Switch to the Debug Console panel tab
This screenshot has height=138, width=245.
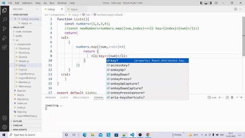(81, 97)
